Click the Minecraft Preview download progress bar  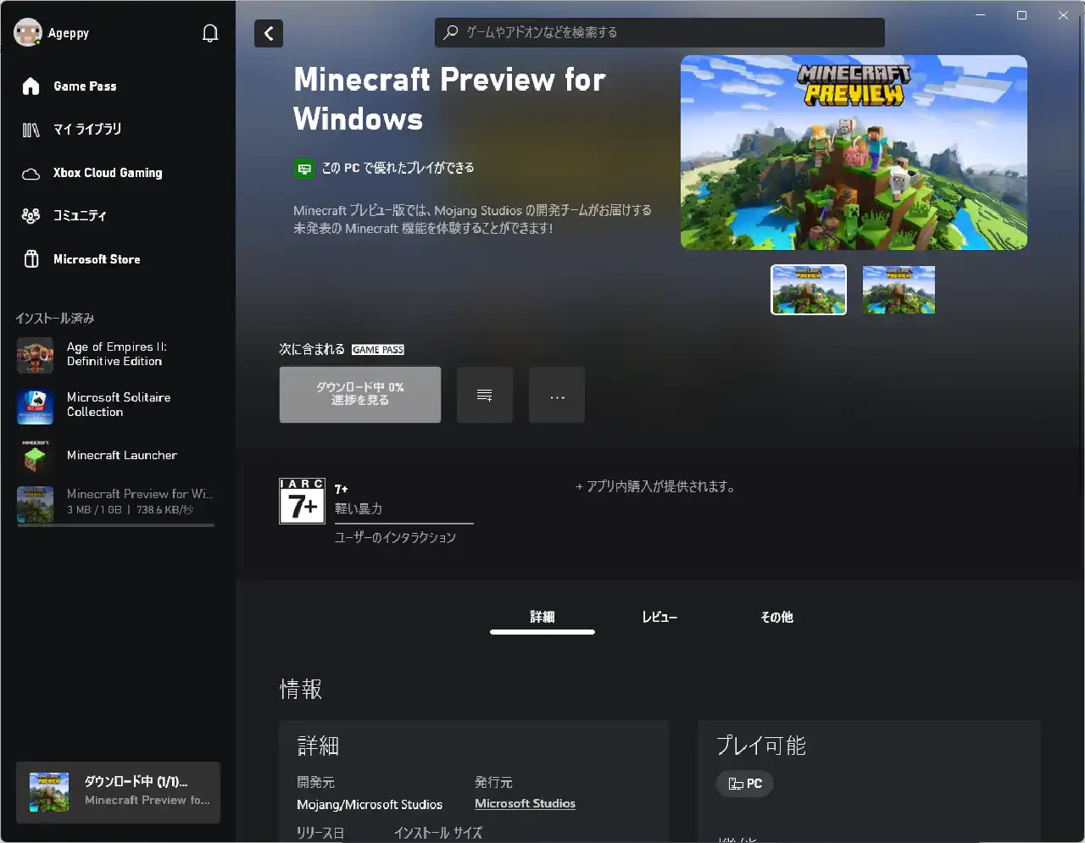click(116, 525)
